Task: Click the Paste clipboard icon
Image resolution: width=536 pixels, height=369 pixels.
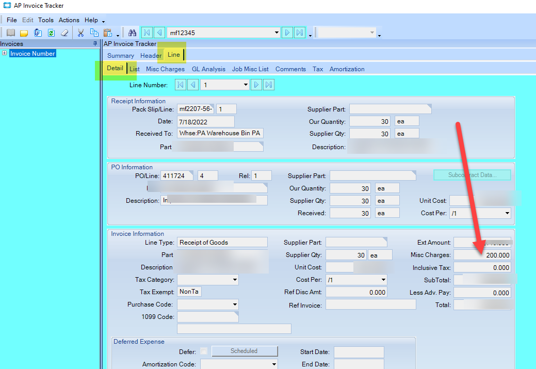Action: (x=108, y=33)
